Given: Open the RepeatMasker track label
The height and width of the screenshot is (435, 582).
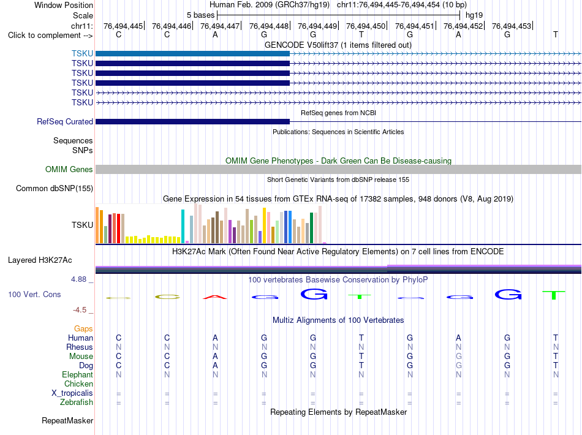Looking at the screenshot, I should tap(67, 420).
